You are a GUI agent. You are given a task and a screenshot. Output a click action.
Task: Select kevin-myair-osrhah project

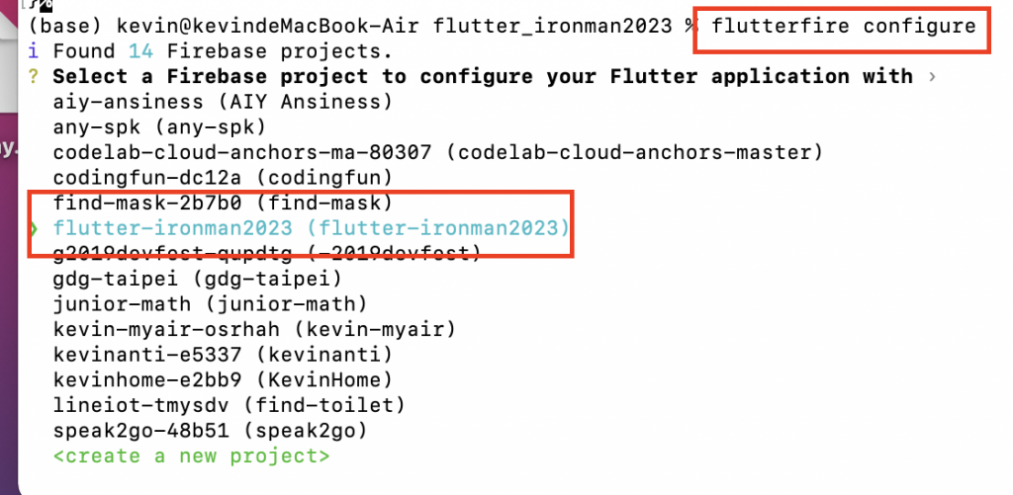[254, 330]
